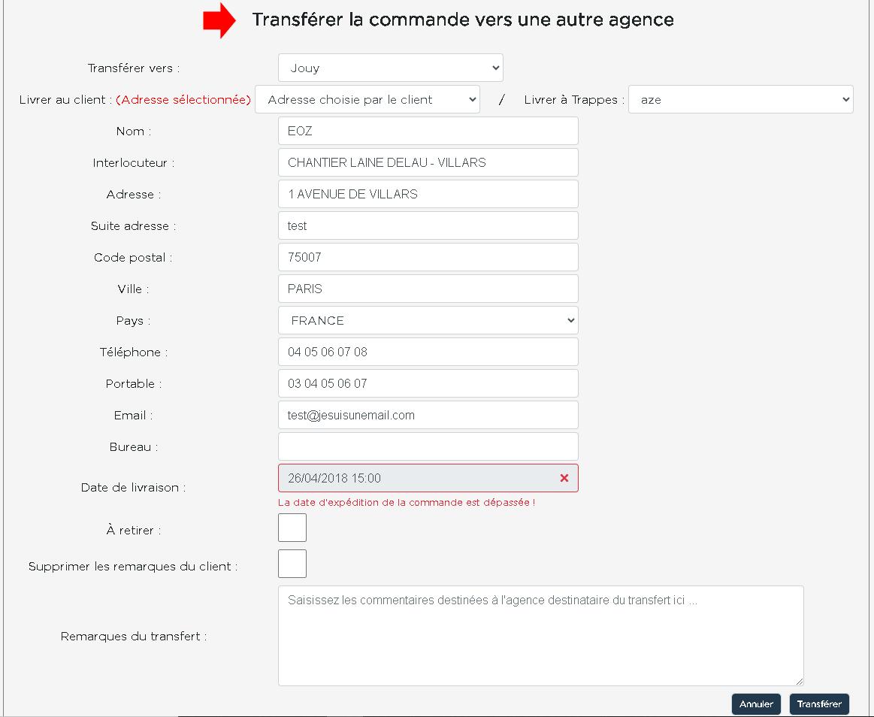Focus the empty Bureau field

[x=428, y=446]
